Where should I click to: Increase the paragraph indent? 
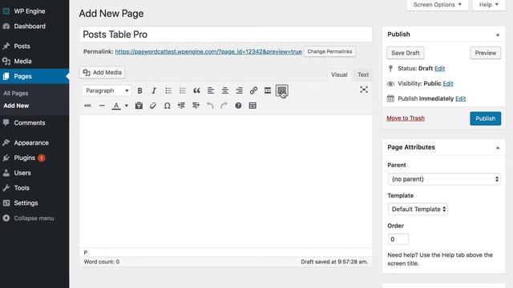point(196,106)
